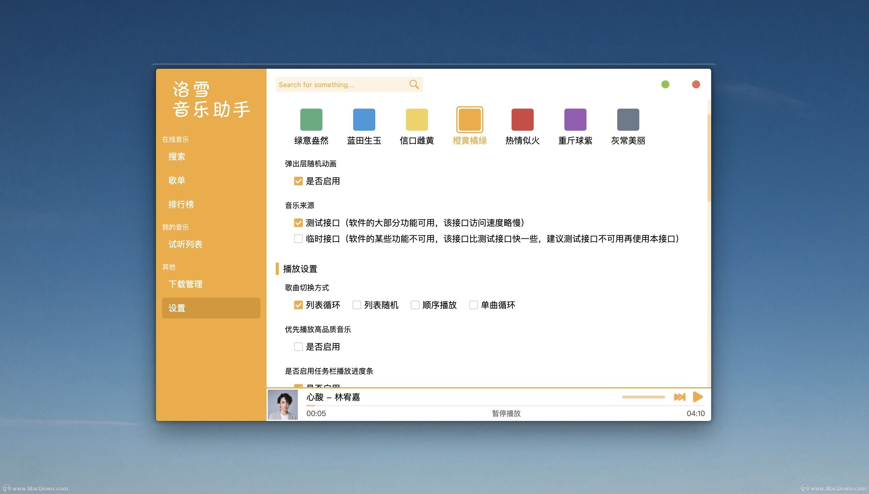Enable the 临时接口 music source
The height and width of the screenshot is (494, 869).
pyautogui.click(x=298, y=239)
